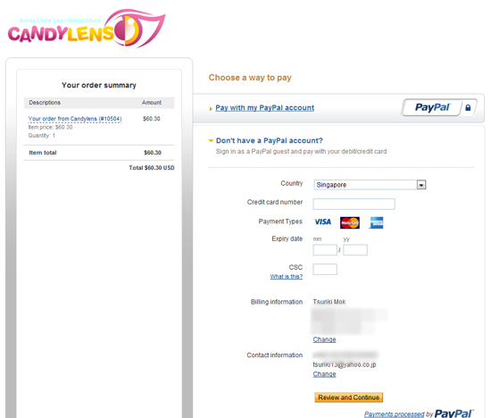Click the Visa payment icon

click(322, 222)
